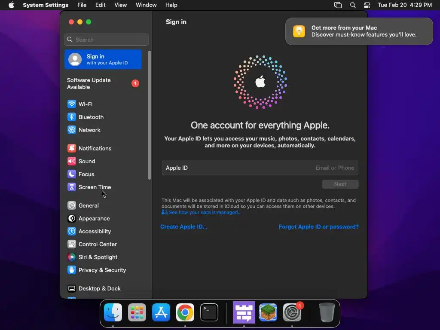Image resolution: width=440 pixels, height=330 pixels.
Task: Open Software Update Available item
Action: pos(103,84)
